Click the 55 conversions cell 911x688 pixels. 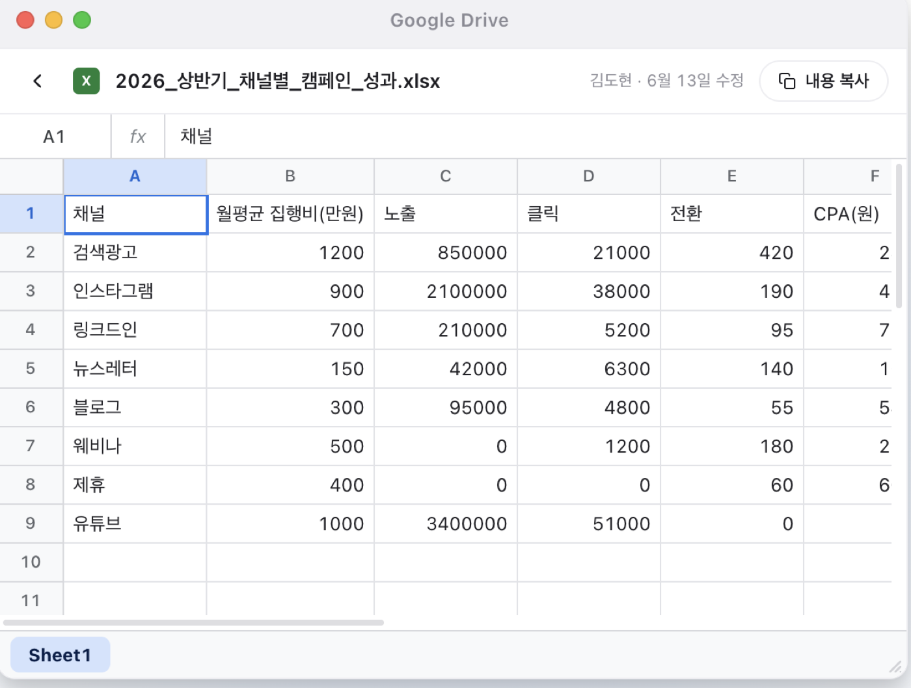732,407
